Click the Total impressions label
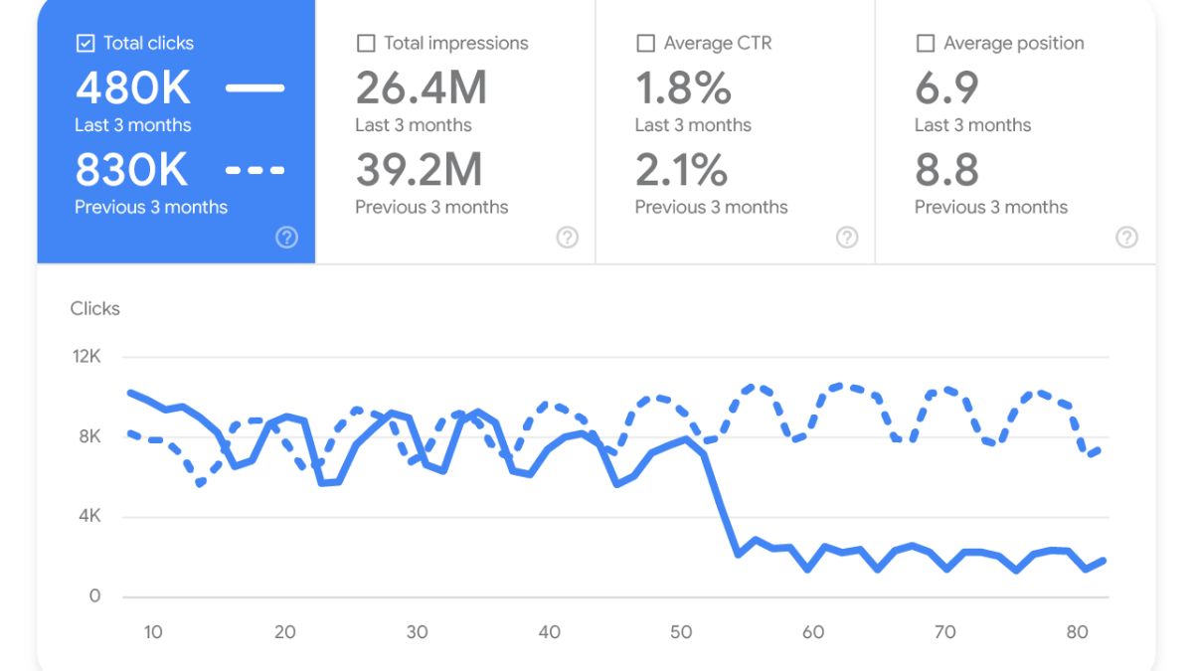The width and height of the screenshot is (1193, 671). point(456,43)
